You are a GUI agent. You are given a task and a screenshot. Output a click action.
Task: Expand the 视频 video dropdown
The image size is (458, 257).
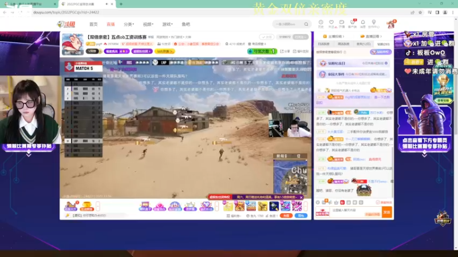[148, 25]
